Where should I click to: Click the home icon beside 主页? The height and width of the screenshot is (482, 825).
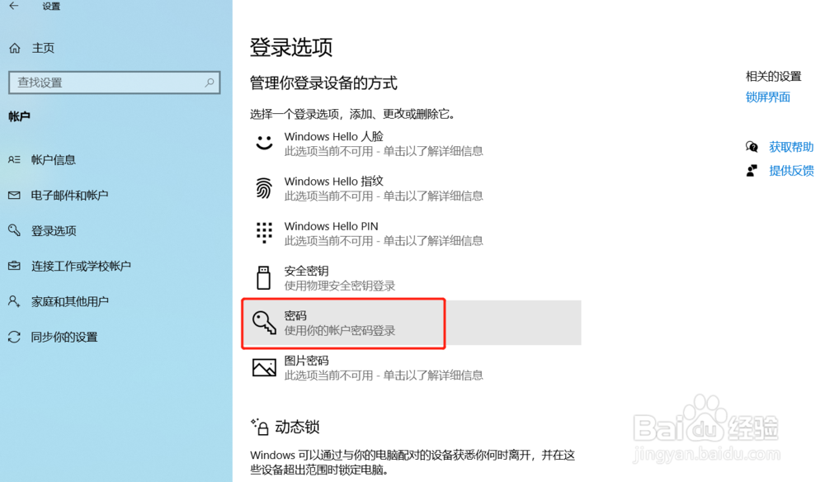pos(15,48)
